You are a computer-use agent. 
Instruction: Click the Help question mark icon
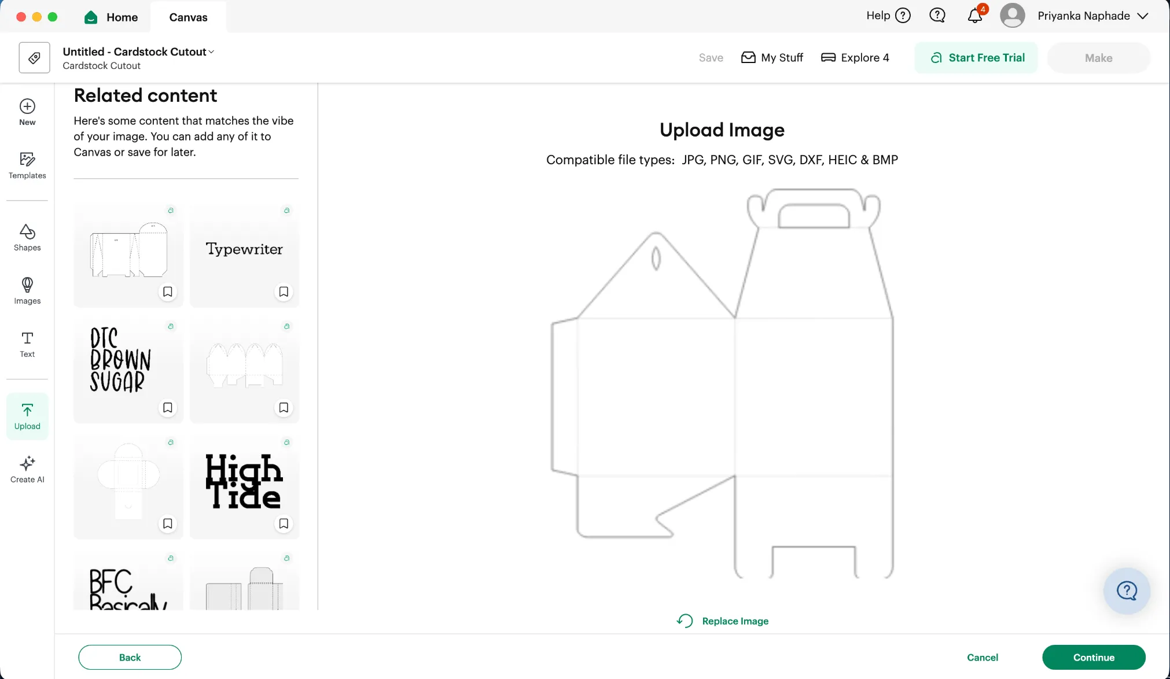click(903, 16)
